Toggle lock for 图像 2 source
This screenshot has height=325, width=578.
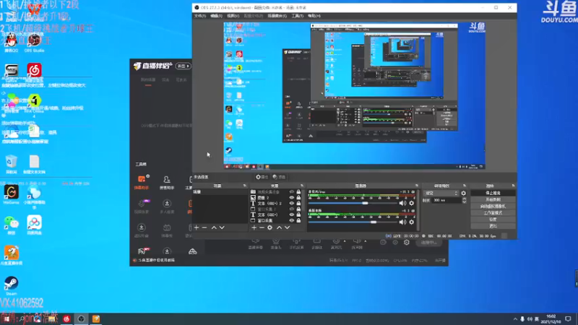point(298,197)
